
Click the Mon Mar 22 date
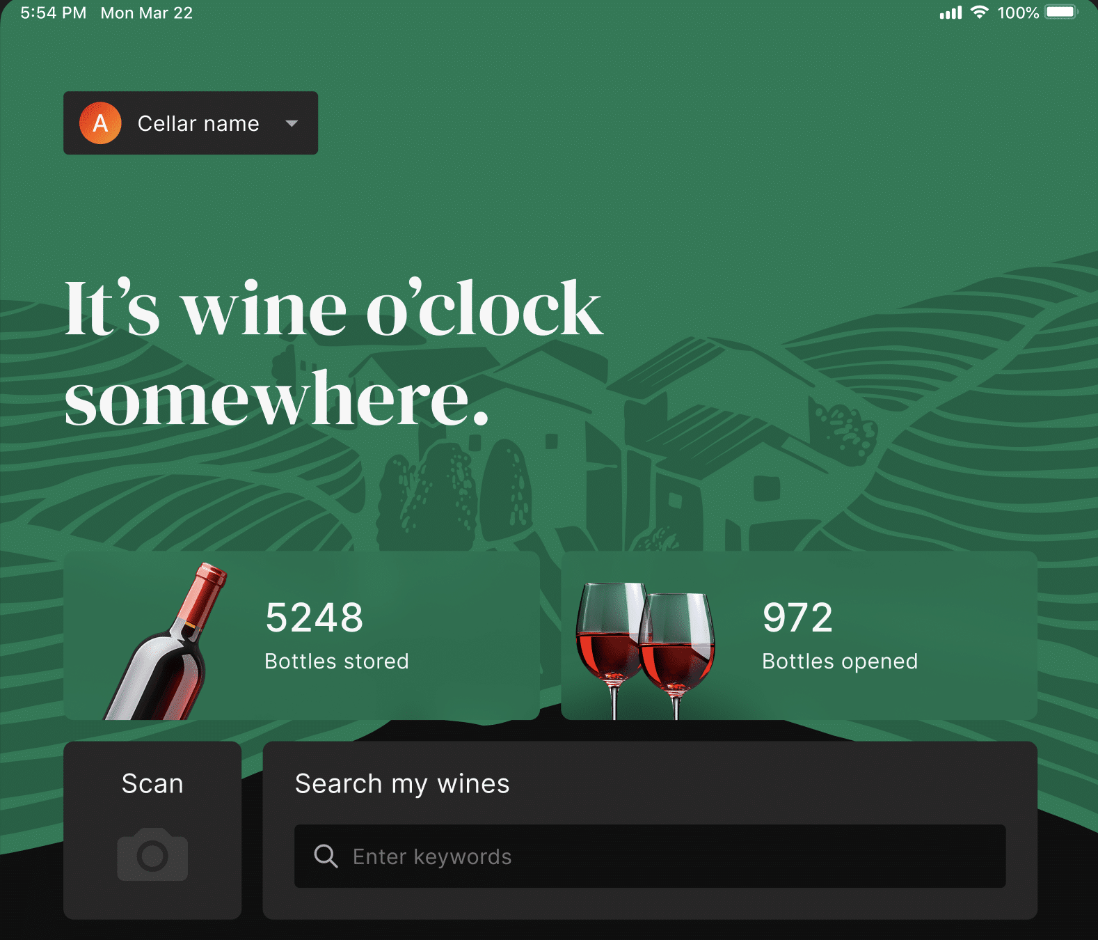pos(147,13)
